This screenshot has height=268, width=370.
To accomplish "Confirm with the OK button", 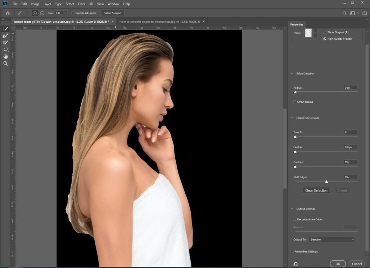I will (338, 264).
